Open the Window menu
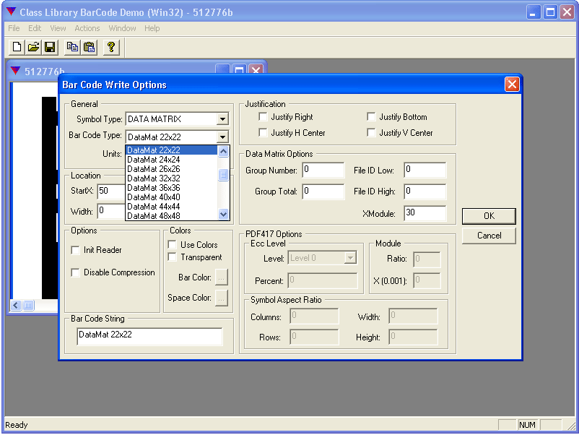 click(x=122, y=28)
